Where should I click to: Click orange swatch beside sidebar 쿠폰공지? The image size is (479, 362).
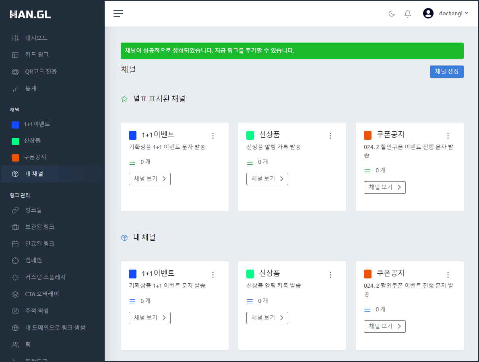pyautogui.click(x=15, y=157)
